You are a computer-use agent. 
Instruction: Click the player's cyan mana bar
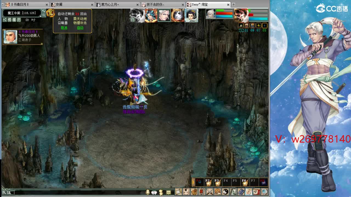point(258,19)
